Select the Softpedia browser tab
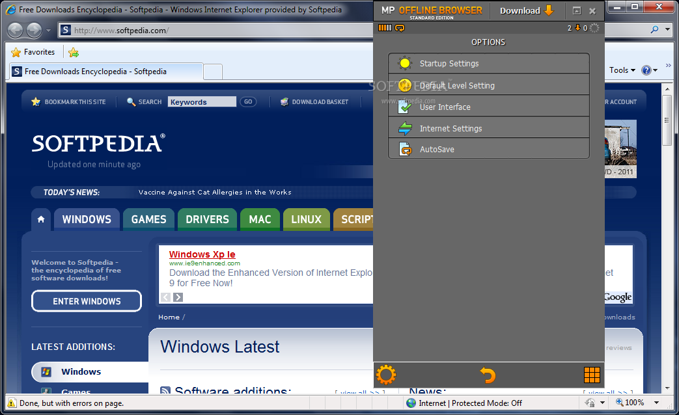The image size is (679, 415). (x=106, y=72)
